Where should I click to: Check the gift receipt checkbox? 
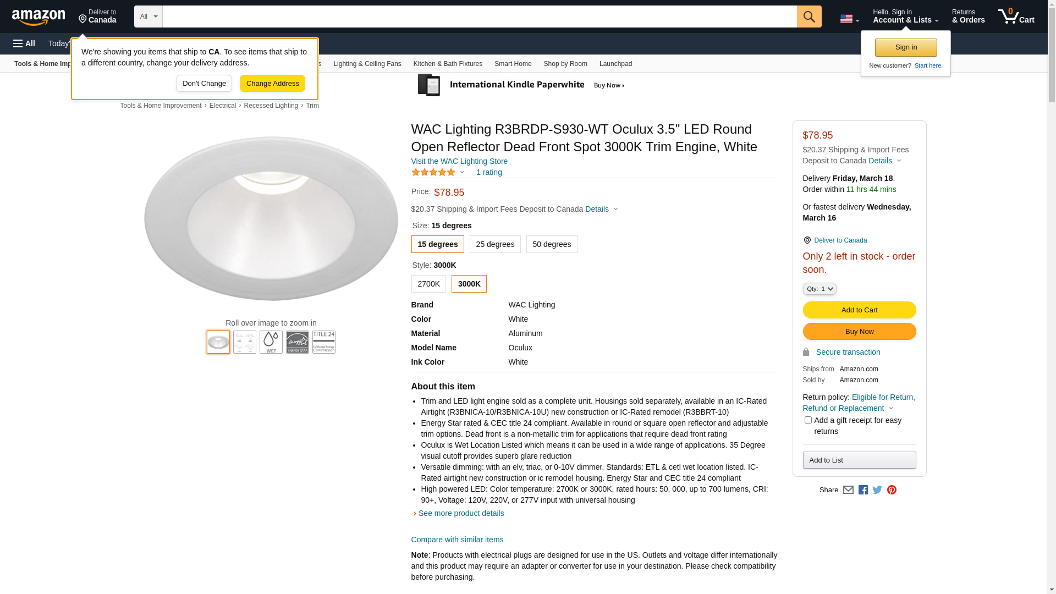click(808, 420)
